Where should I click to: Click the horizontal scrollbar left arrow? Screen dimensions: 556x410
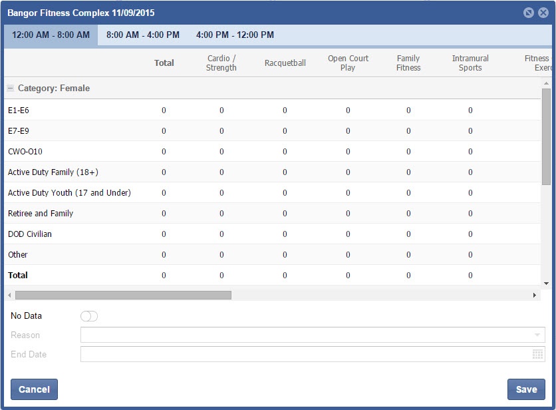[x=9, y=295]
